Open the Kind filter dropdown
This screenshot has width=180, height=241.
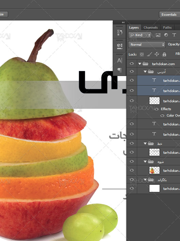point(140,35)
